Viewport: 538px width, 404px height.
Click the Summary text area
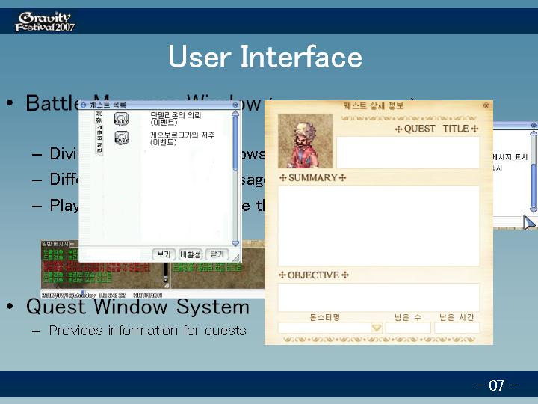(x=379, y=225)
